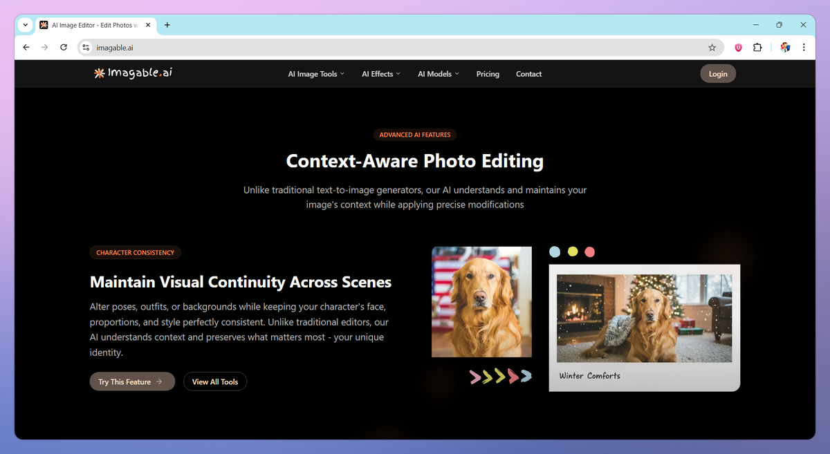Click the golden retriever source photo
The image size is (830, 454).
click(x=481, y=301)
